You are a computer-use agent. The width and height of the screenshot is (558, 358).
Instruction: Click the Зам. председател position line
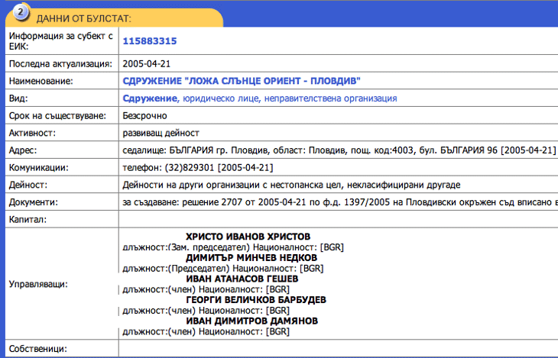pos(233,247)
